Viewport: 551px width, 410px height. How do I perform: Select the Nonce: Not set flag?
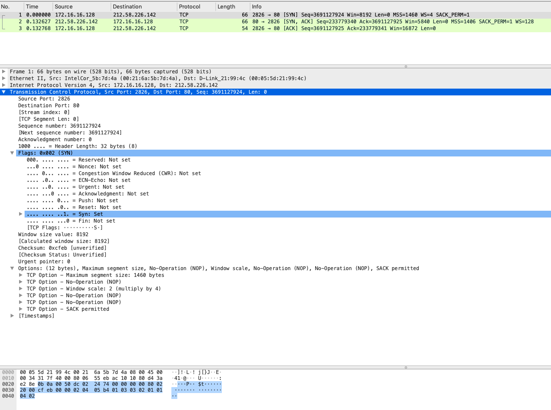[x=74, y=167]
